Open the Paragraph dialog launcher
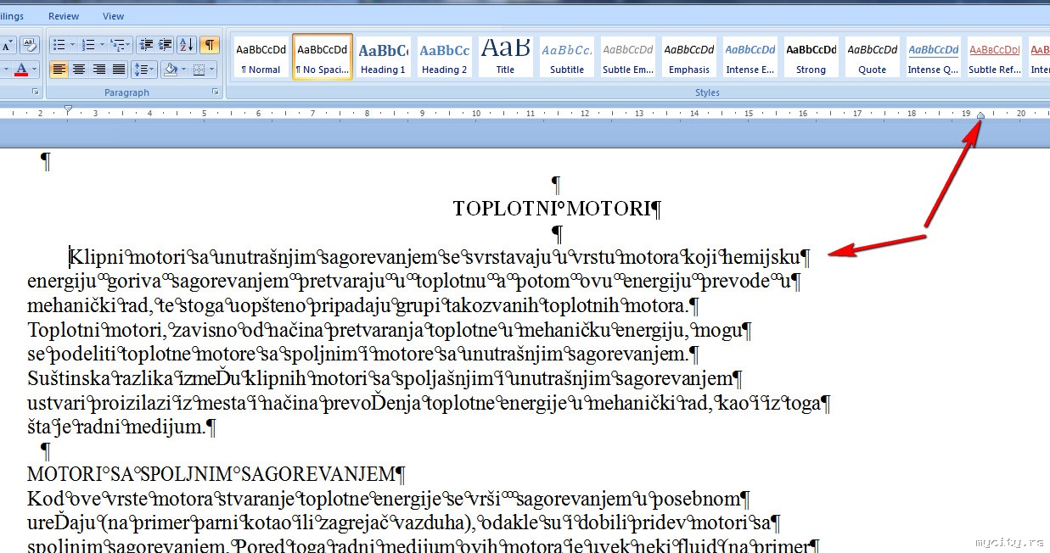The image size is (1050, 553). [217, 92]
